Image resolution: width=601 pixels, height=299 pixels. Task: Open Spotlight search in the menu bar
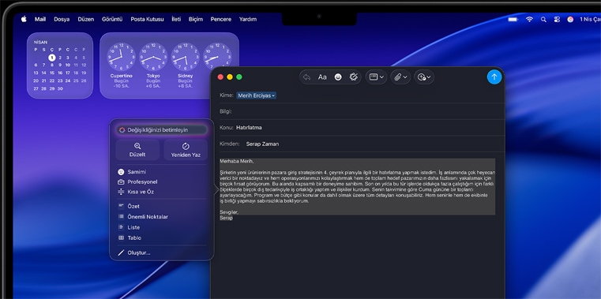543,19
